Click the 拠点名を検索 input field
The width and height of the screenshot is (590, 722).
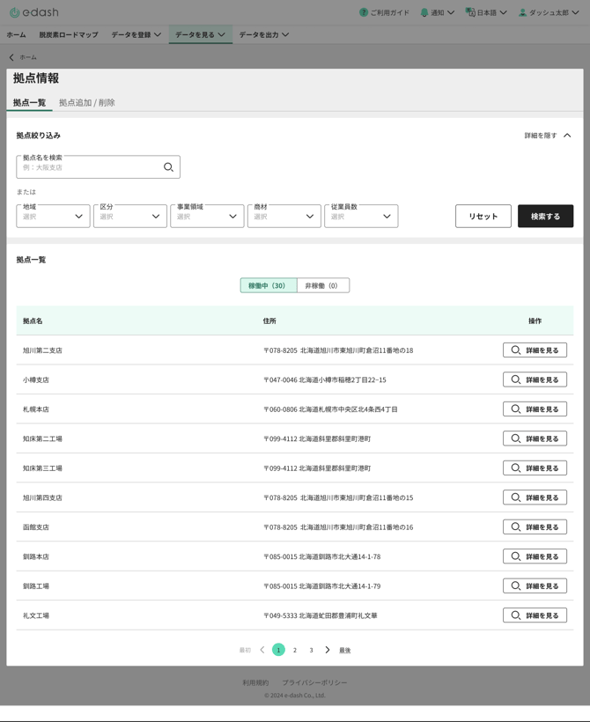[x=88, y=167]
